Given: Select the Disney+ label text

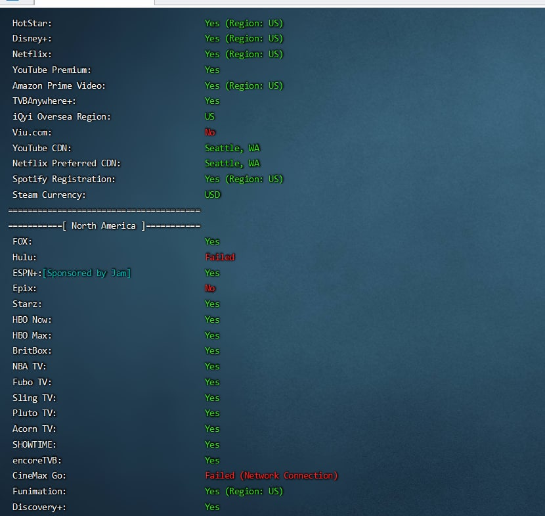Looking at the screenshot, I should 32,39.
